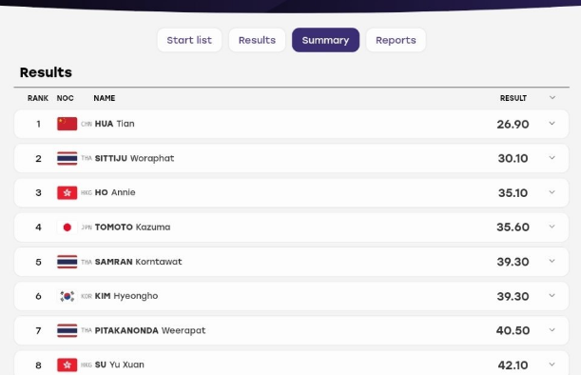Expand KIM Hyeongho result details
The image size is (581, 375).
(x=552, y=296)
